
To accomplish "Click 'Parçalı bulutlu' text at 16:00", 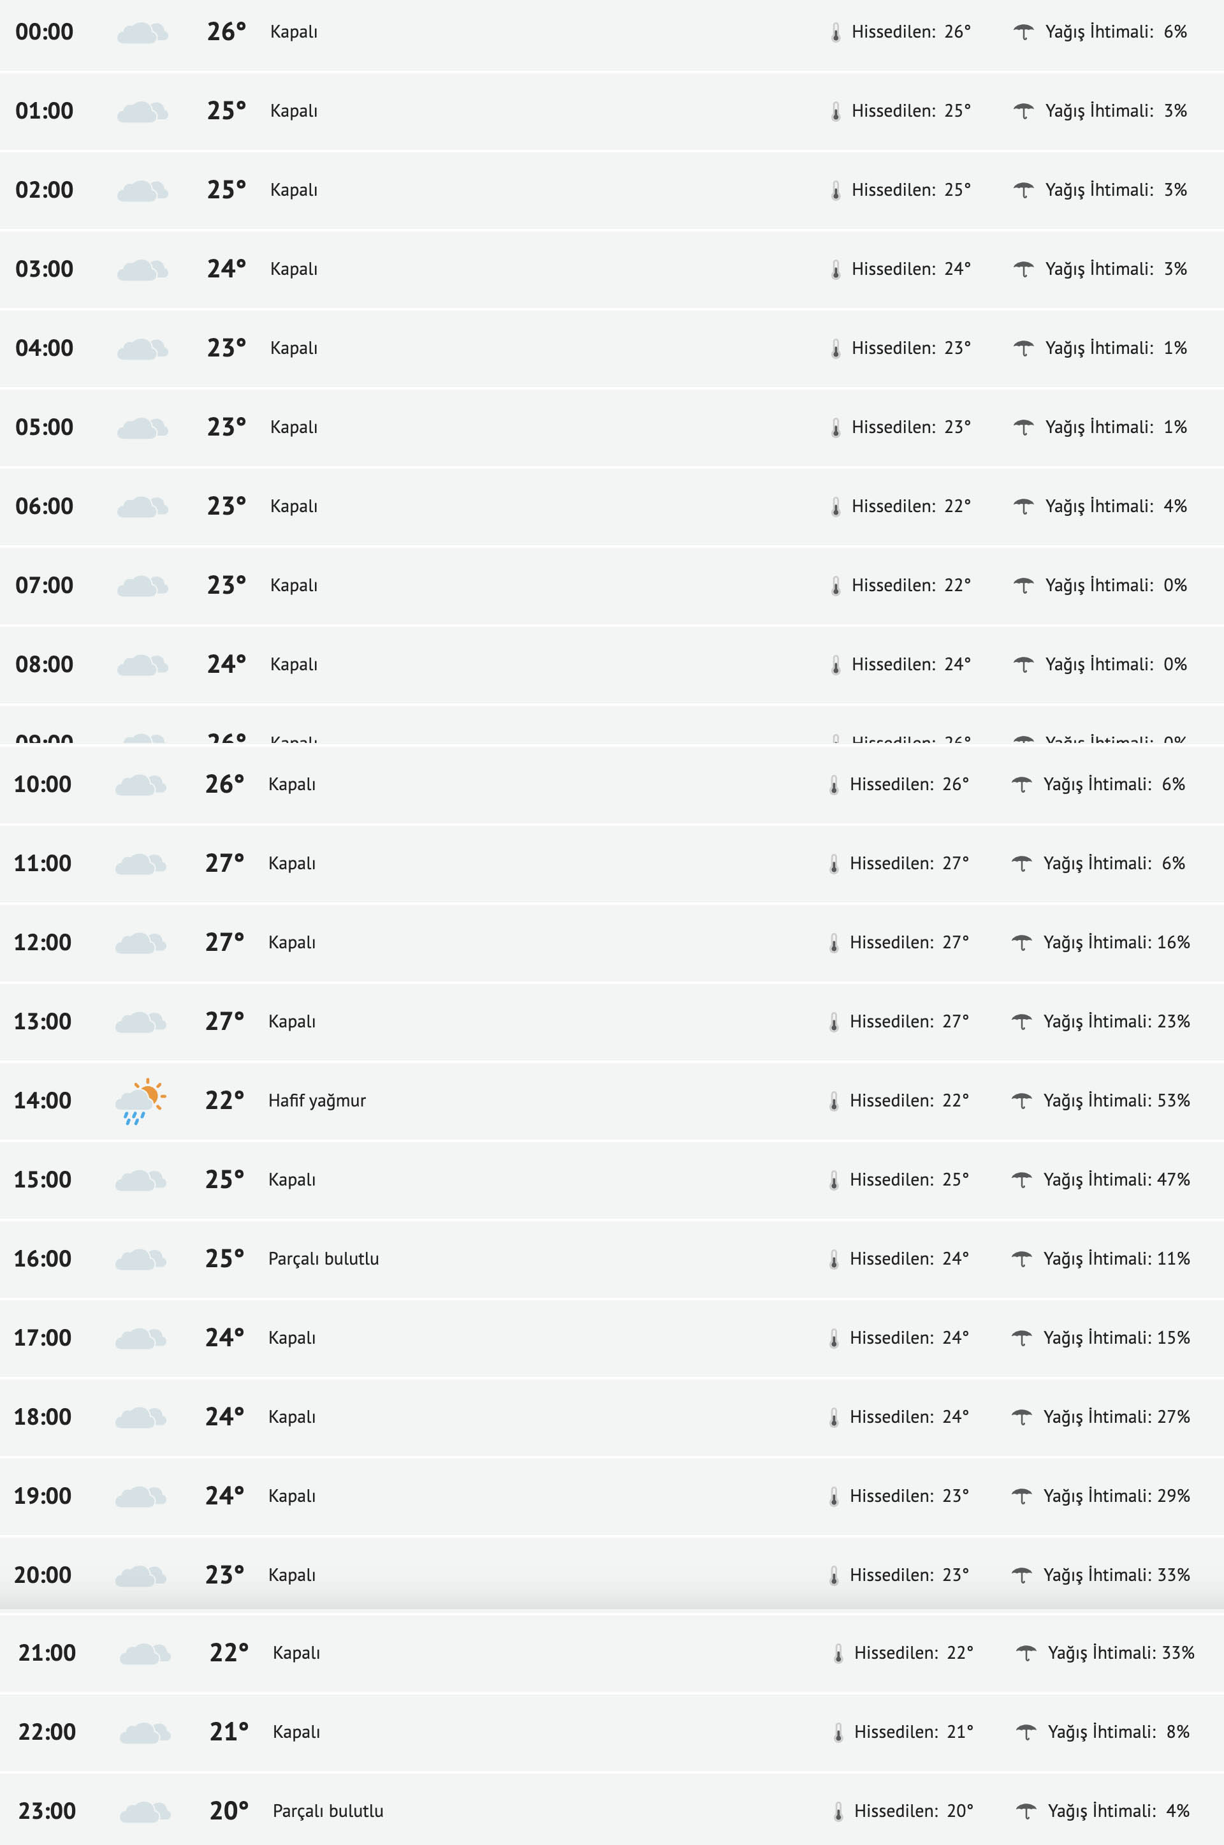I will click(323, 1259).
